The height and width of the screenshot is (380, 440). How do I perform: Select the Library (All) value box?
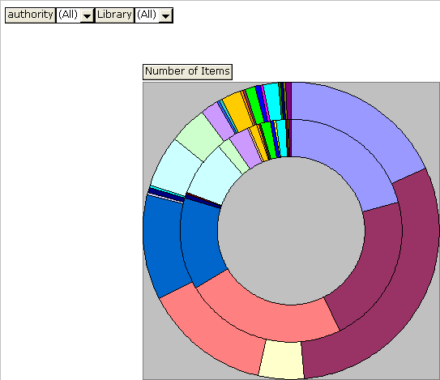pyautogui.click(x=153, y=15)
